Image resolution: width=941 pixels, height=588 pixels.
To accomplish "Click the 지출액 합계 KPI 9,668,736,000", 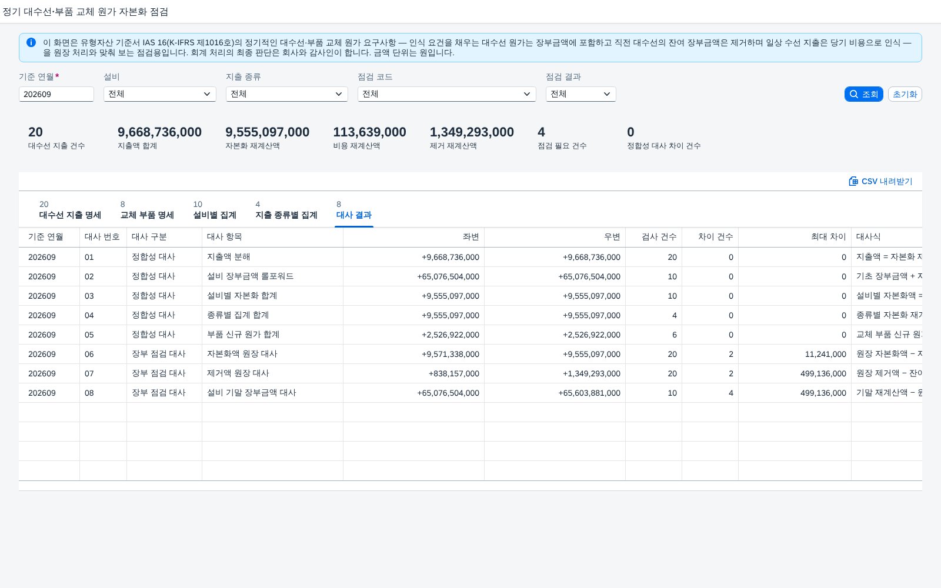I will [159, 132].
